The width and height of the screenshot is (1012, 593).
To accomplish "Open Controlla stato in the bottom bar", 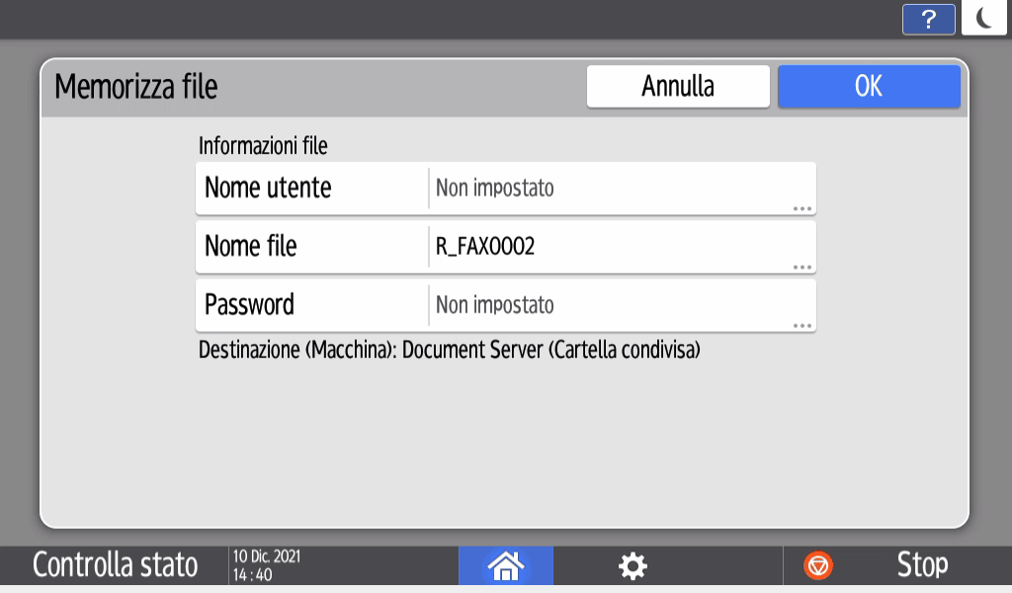I will point(115,565).
